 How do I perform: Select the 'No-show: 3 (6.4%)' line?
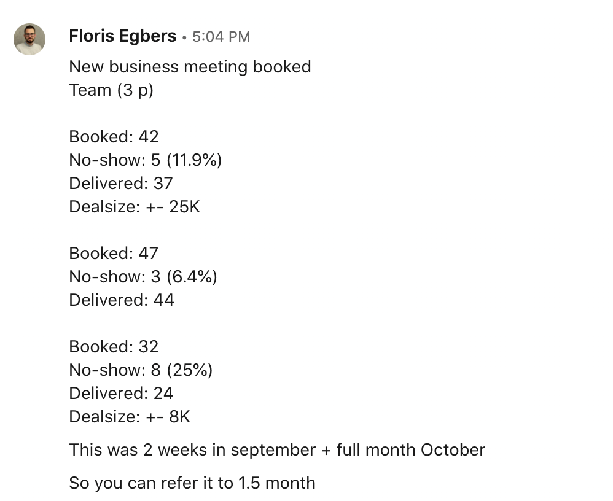[143, 277]
